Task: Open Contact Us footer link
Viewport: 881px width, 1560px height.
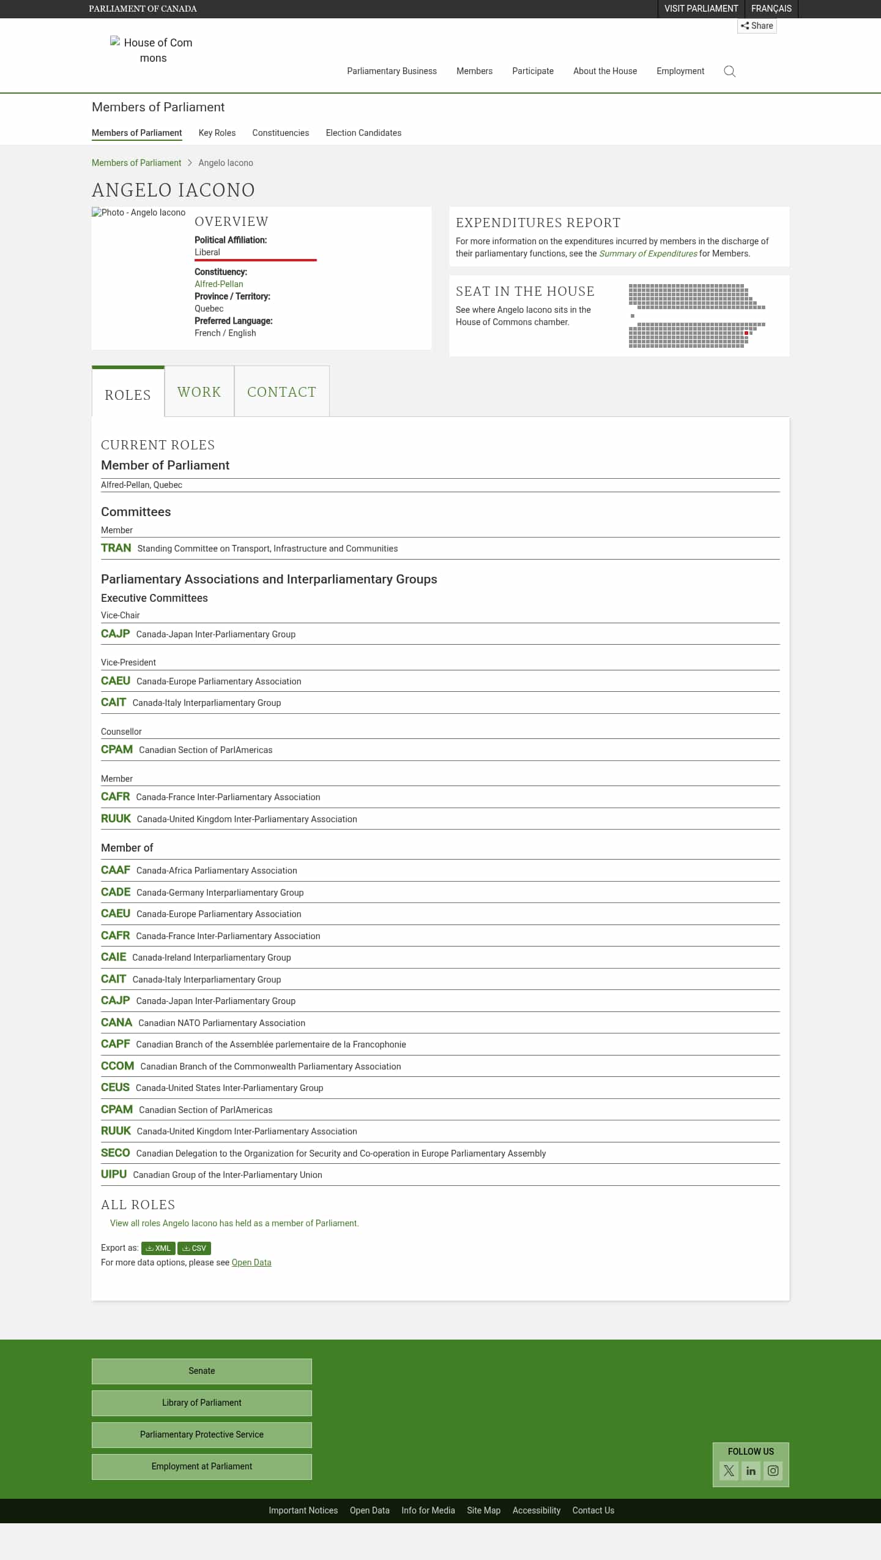Action: [x=593, y=1510]
